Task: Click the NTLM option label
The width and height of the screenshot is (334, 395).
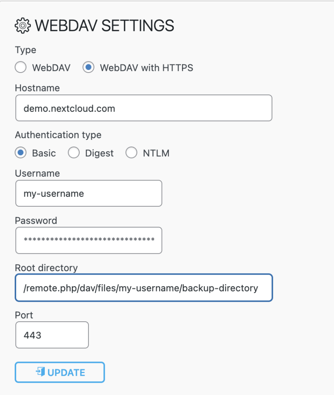Action: (x=156, y=153)
